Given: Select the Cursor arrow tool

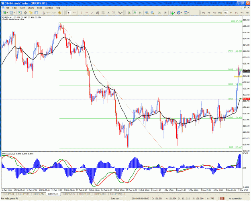Looking at the screenshot, I should pyautogui.click(x=69, y=13).
